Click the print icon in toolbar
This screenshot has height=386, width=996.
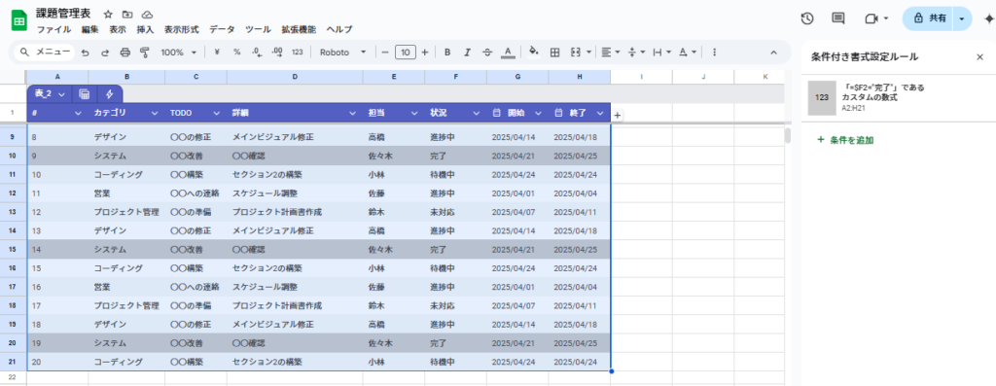tap(125, 53)
